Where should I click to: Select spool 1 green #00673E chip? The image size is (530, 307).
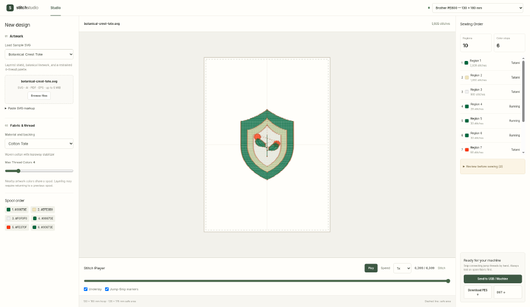coord(17,209)
